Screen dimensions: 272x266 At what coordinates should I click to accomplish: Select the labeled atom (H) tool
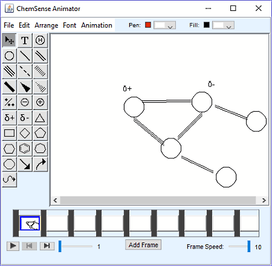pos(40,41)
